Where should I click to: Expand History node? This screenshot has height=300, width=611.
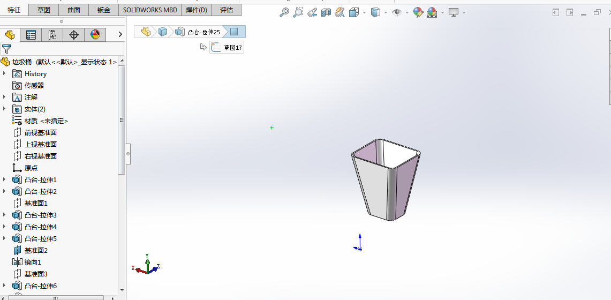[x=4, y=73]
